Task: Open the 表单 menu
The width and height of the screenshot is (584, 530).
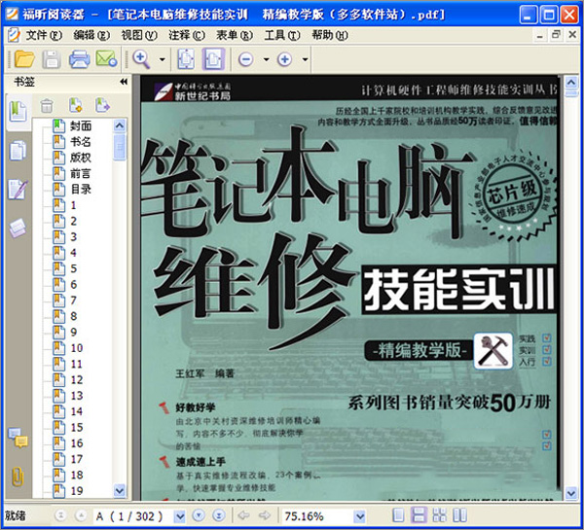Action: (x=235, y=35)
